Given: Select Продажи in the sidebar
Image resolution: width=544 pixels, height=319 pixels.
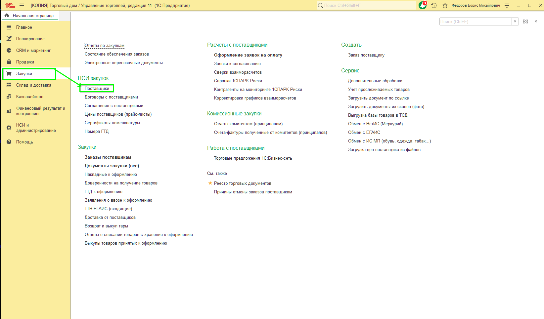Looking at the screenshot, I should (x=25, y=62).
